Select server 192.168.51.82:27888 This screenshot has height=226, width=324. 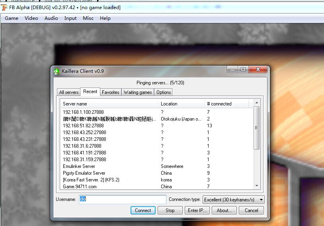point(157,126)
